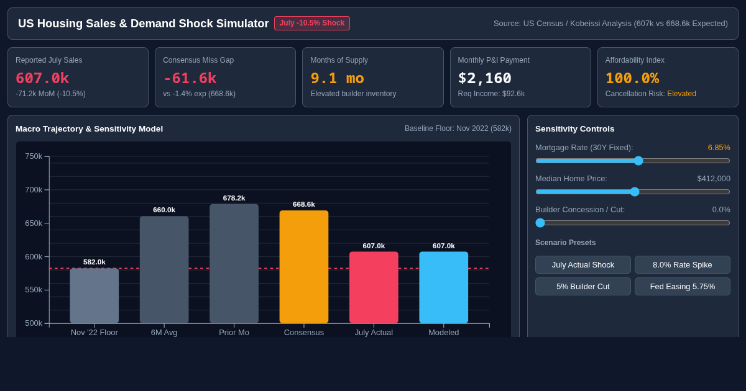Click the orange Consensus bar
Viewport: 746px width, 391px height.
pos(304,267)
